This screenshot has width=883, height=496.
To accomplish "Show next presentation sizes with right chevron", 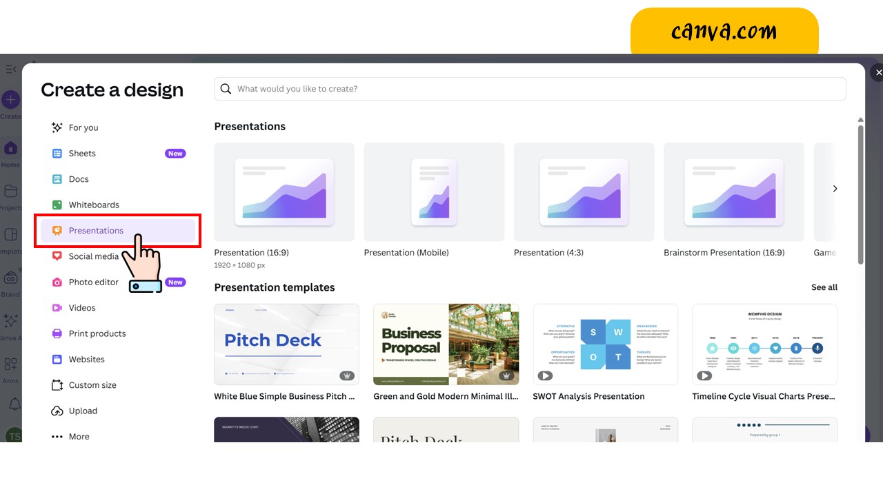I will (835, 189).
